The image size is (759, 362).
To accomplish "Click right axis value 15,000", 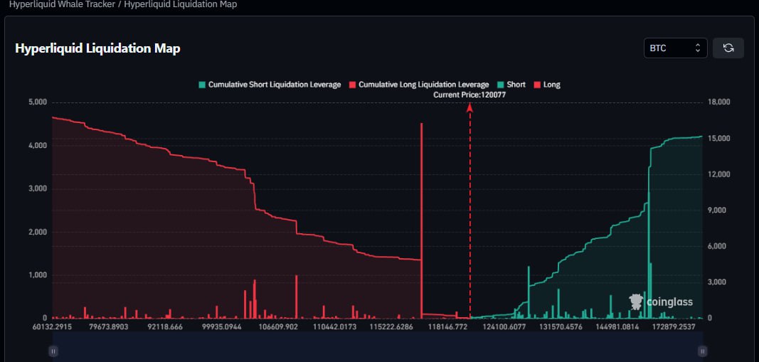I will click(718, 139).
